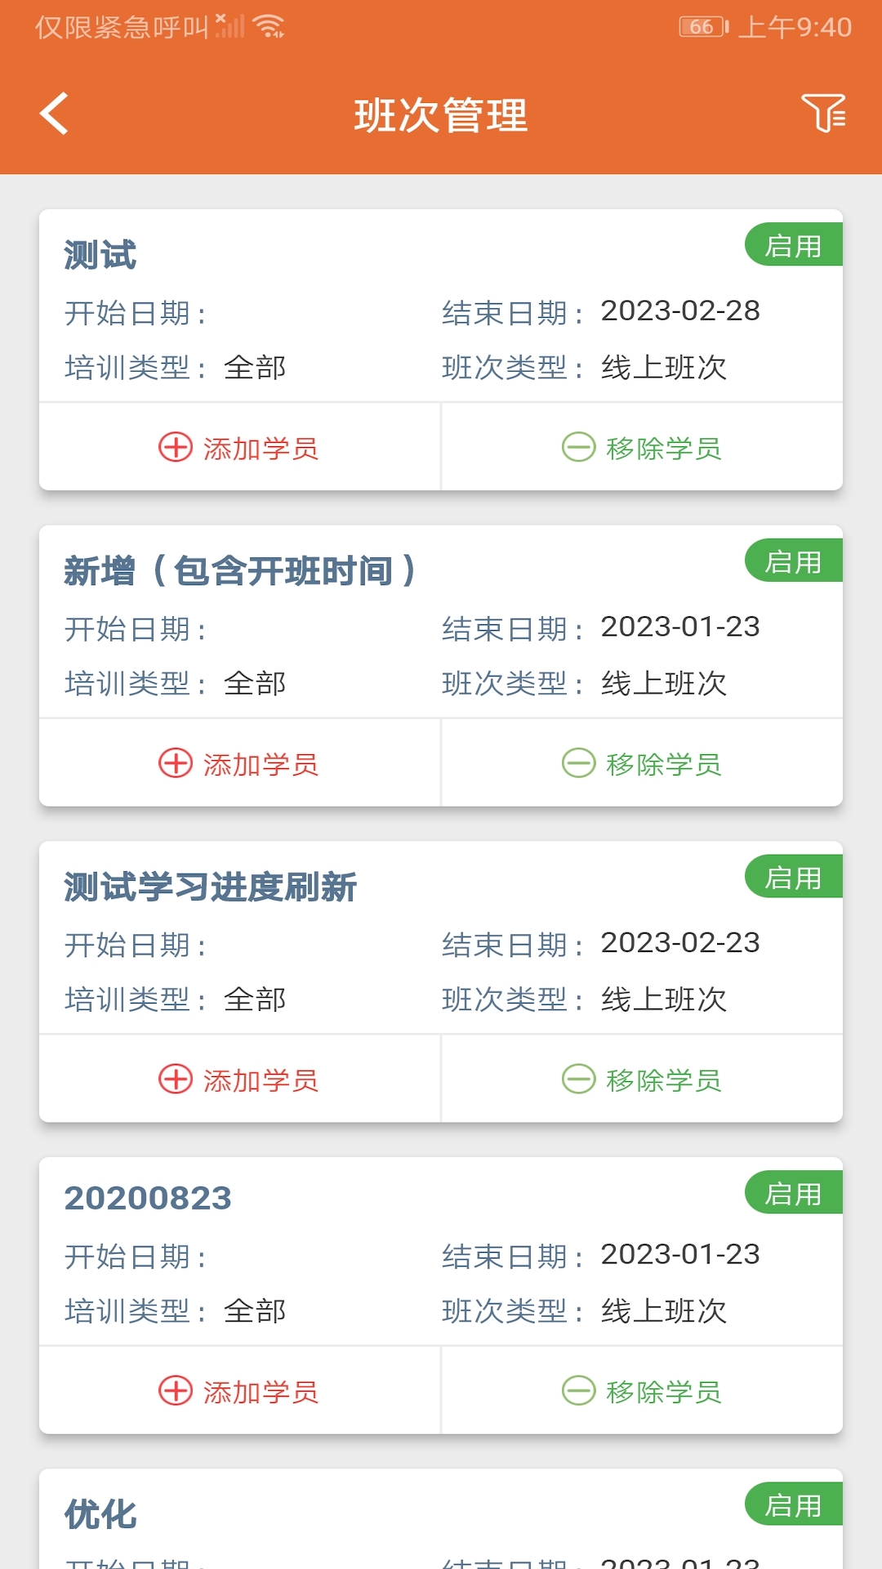Open the 优化 class card
Screen dimensions: 882x1569
pos(100,1514)
